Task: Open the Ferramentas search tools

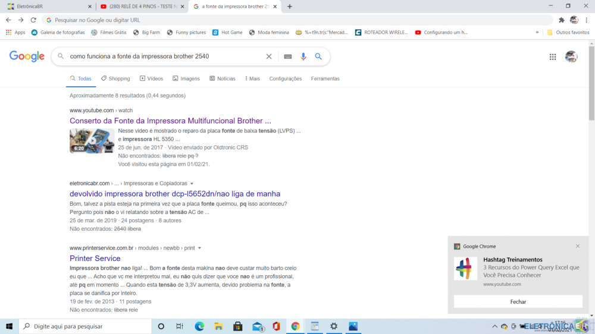Action: point(325,78)
